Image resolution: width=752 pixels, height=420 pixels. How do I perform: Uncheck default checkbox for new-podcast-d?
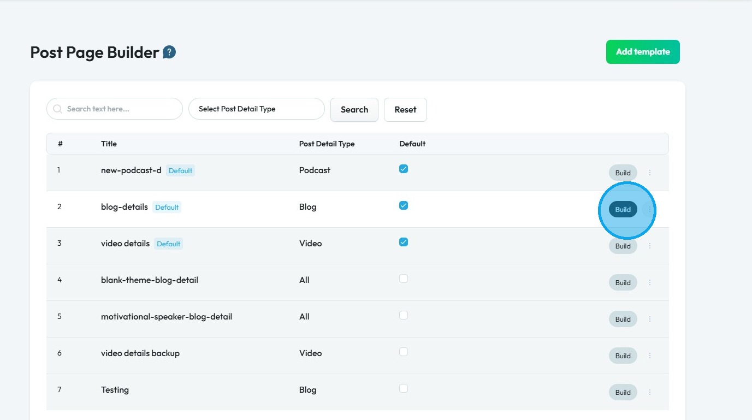[x=404, y=169]
